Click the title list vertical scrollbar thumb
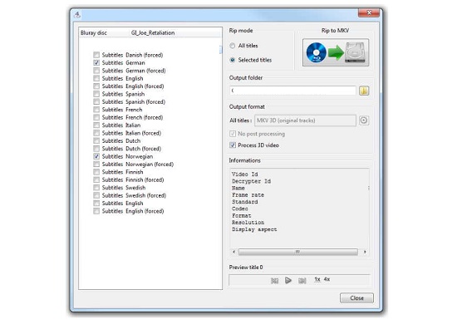Screen dimensions: 457x329 coord(221,50)
